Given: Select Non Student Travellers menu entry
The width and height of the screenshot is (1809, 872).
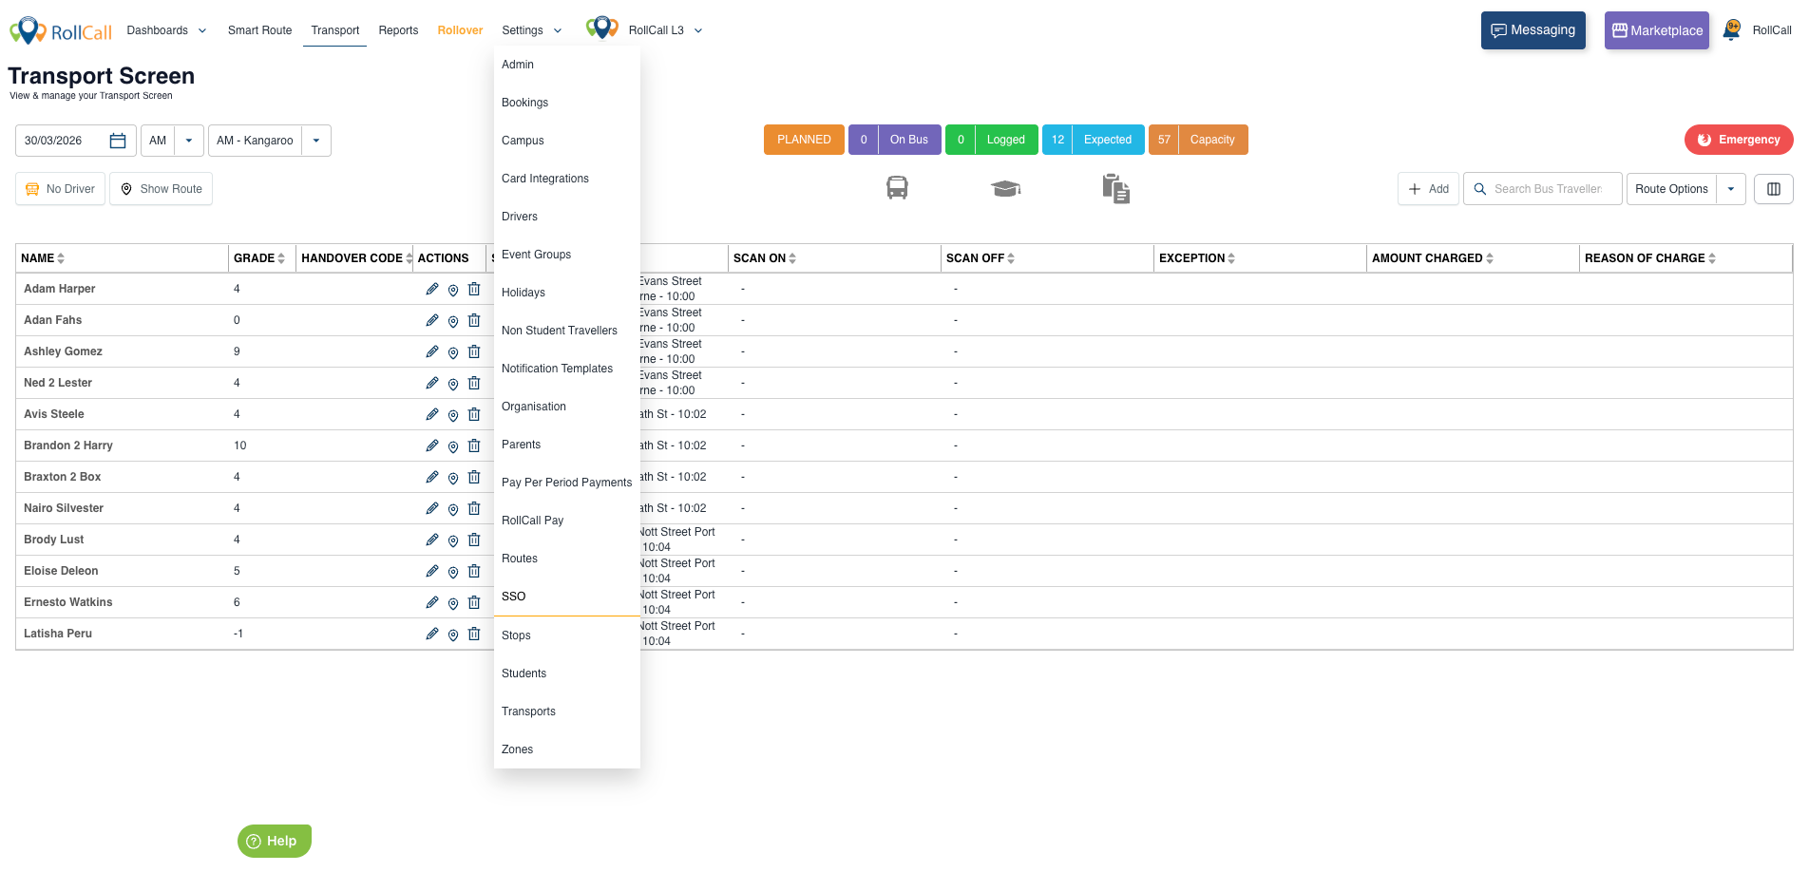Looking at the screenshot, I should (566, 331).
